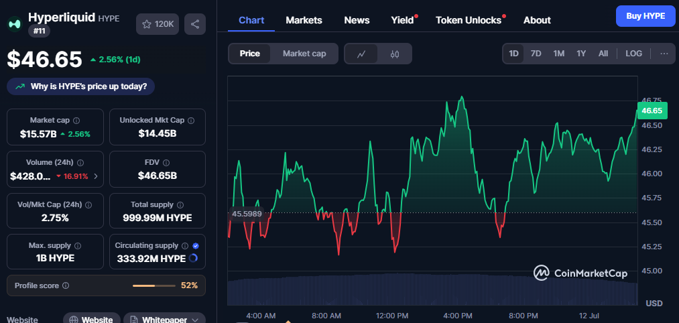
Task: Show FDV info icon
Action: tap(166, 163)
